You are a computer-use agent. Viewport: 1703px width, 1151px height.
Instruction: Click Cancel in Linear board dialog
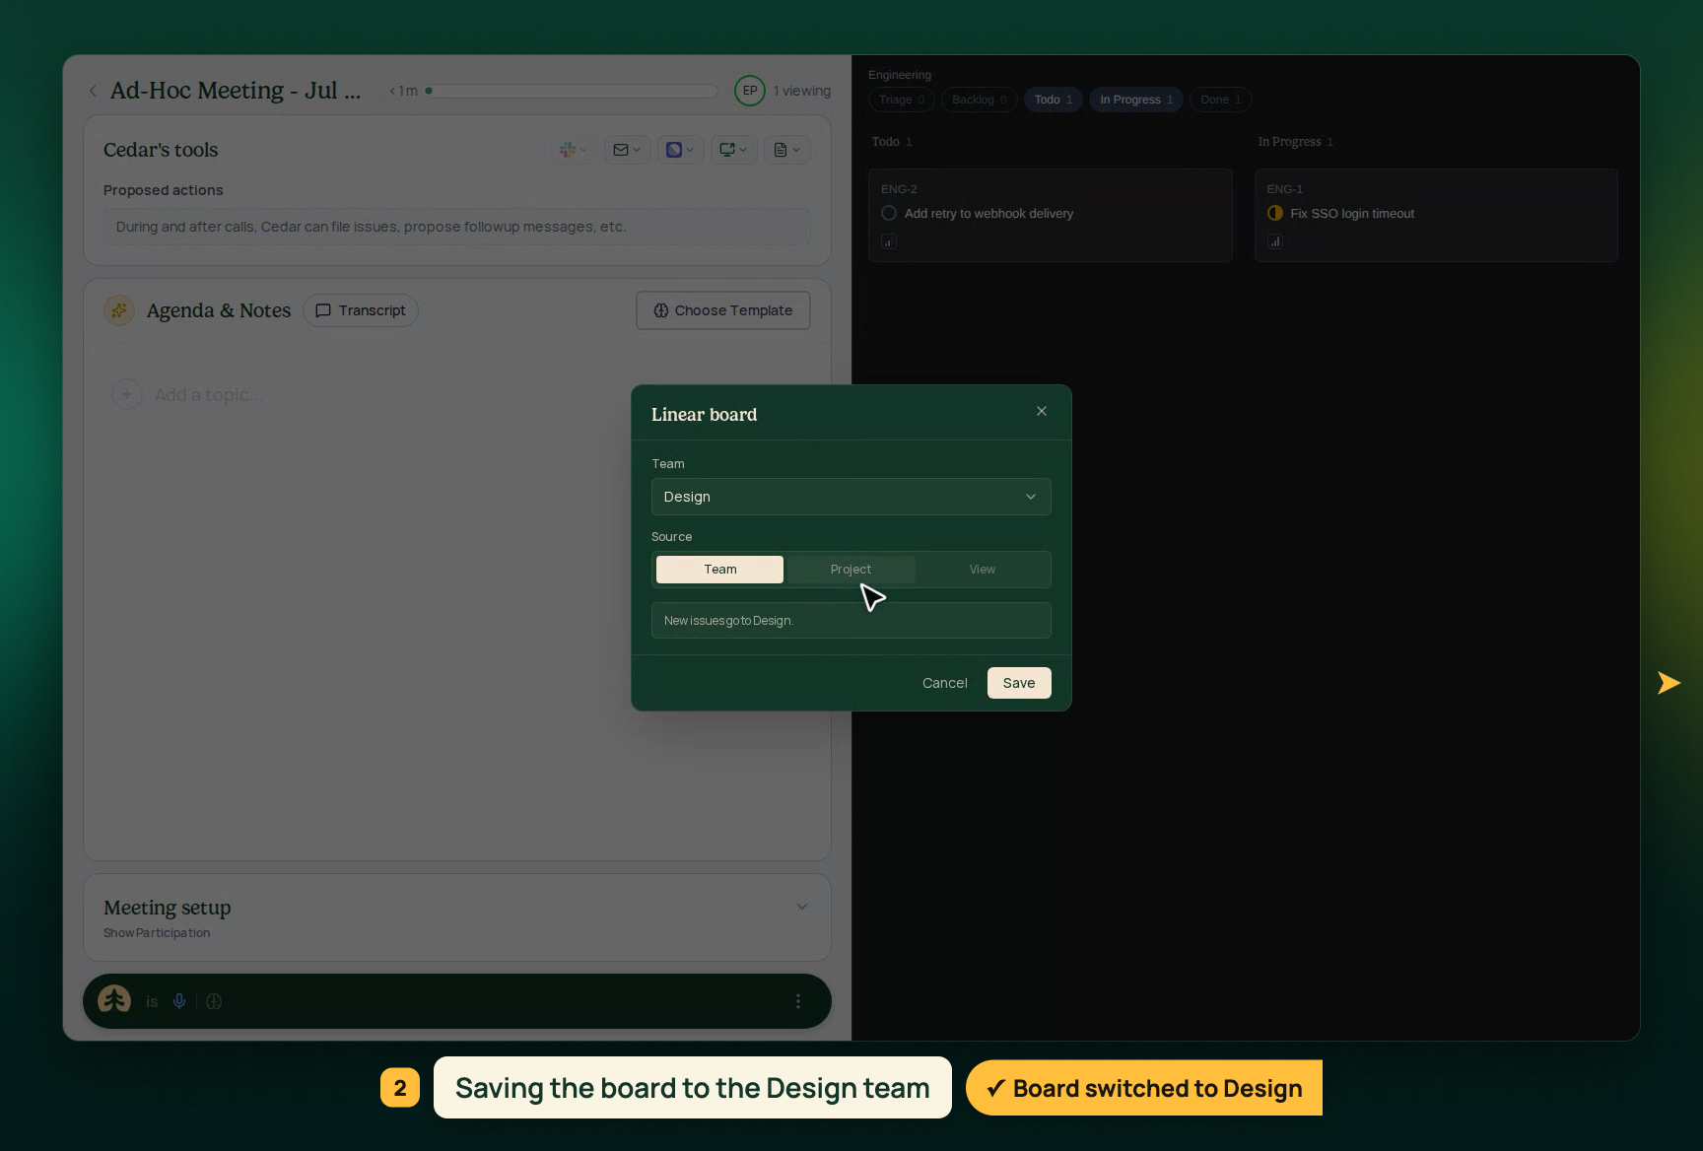click(x=944, y=683)
